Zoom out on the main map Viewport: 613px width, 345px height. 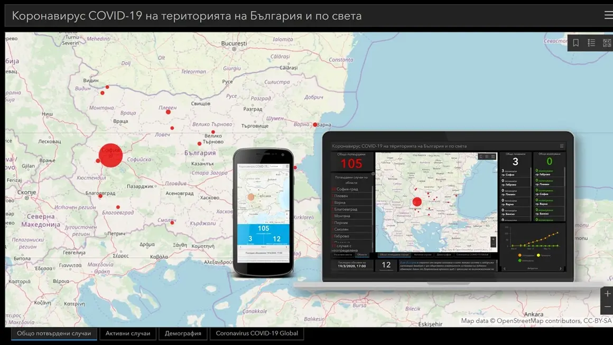tap(607, 307)
